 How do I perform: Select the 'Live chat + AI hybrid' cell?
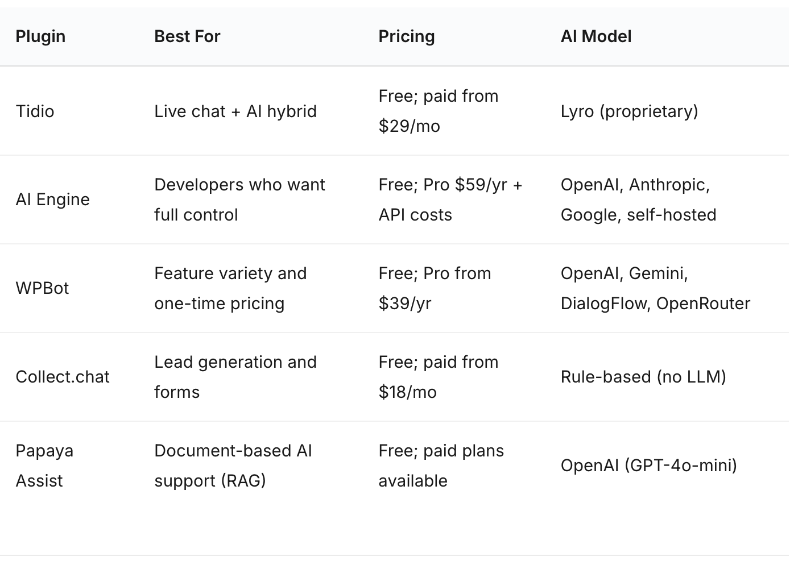pyautogui.click(x=235, y=111)
